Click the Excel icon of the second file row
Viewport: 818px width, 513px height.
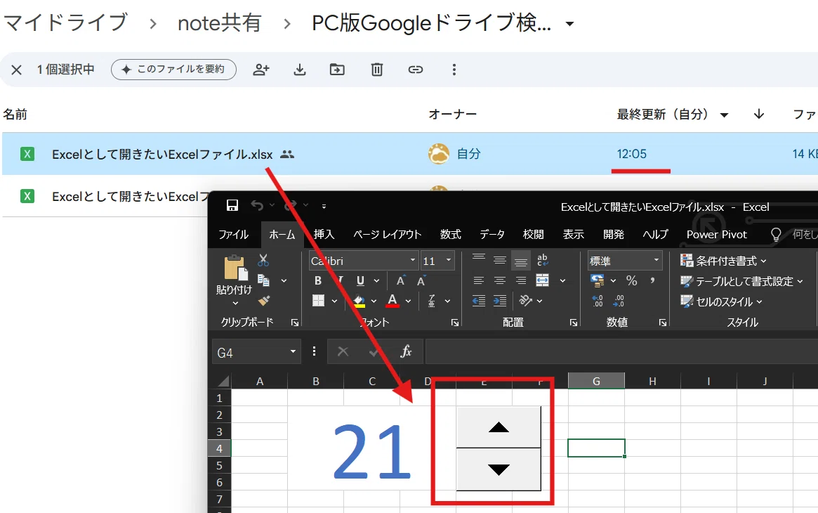(27, 196)
